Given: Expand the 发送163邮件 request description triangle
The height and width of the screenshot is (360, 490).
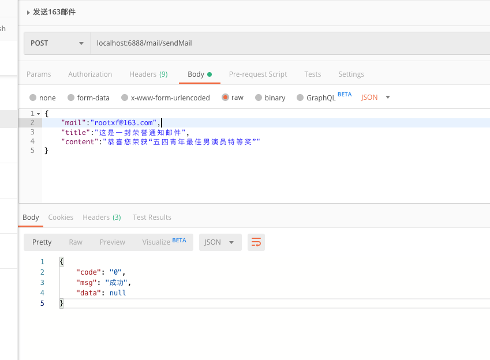Looking at the screenshot, I should coord(28,13).
